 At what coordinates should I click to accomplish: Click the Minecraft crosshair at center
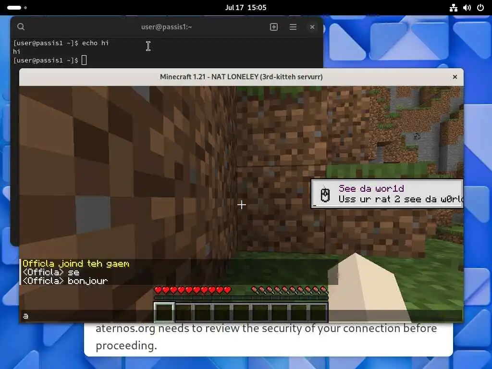pos(242,205)
